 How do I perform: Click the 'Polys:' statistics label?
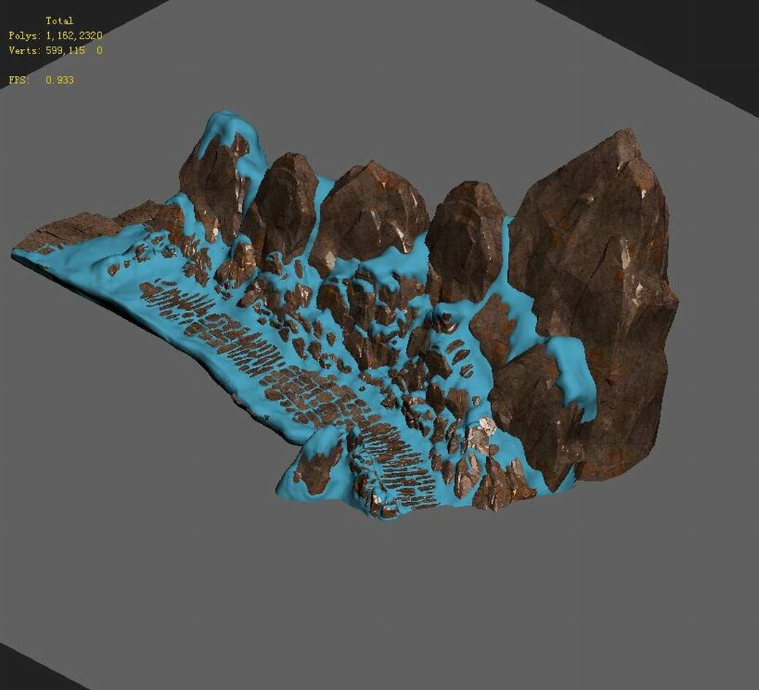(x=25, y=36)
